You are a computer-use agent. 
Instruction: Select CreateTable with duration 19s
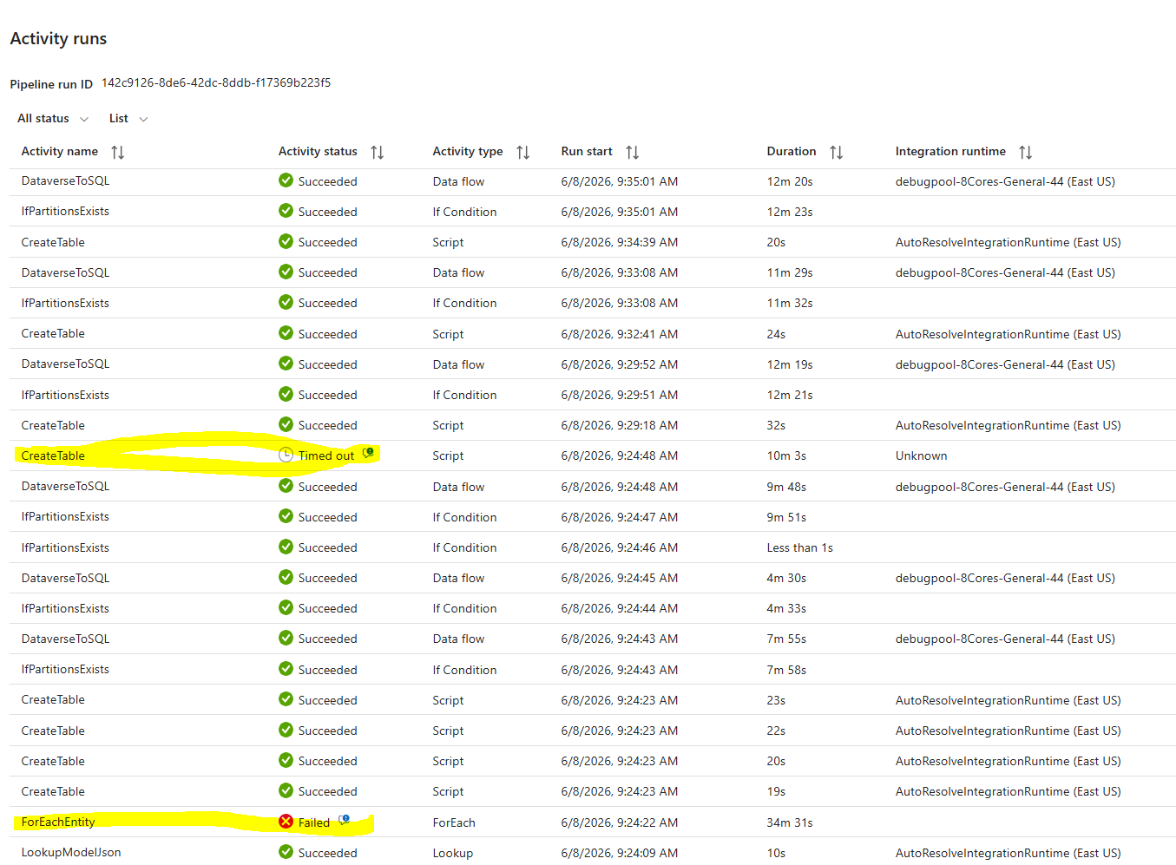pyautogui.click(x=53, y=791)
